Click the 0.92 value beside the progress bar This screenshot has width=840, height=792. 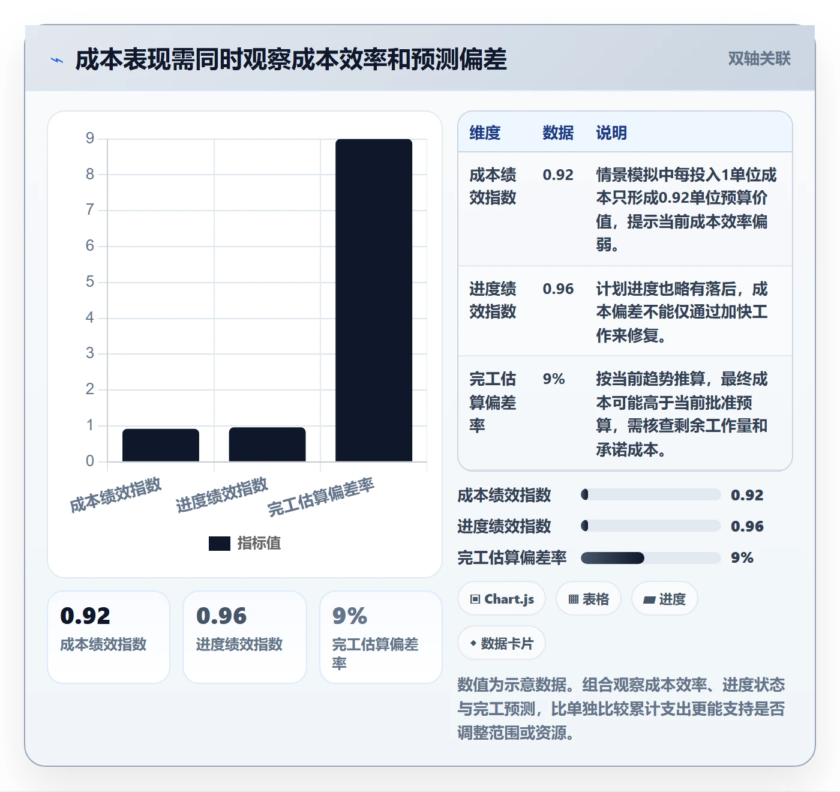tap(747, 495)
